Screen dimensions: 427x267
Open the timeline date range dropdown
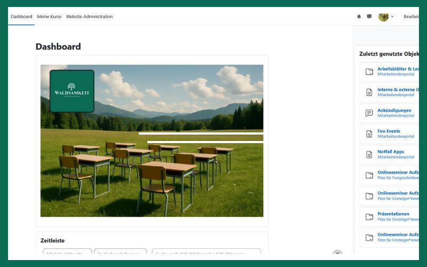tap(67, 252)
